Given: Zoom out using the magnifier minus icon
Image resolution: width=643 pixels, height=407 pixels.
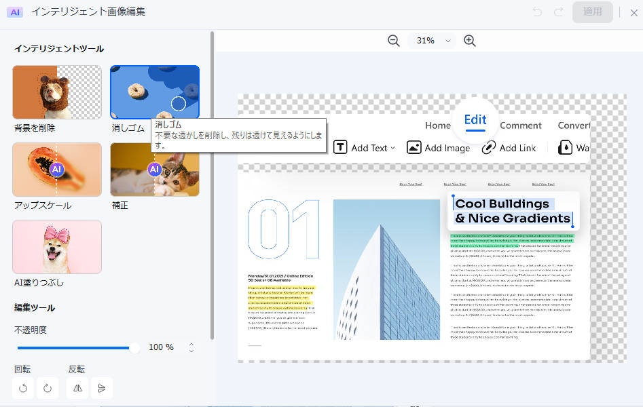Looking at the screenshot, I should tap(394, 41).
